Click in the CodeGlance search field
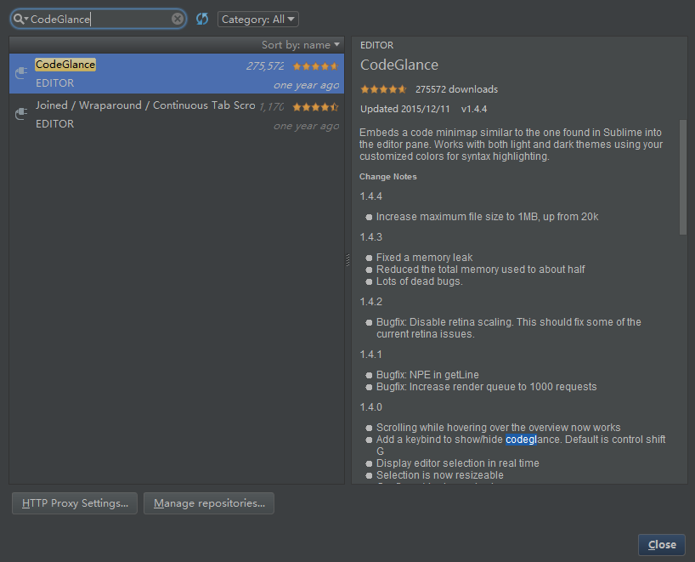This screenshot has height=562, width=695. click(x=99, y=19)
